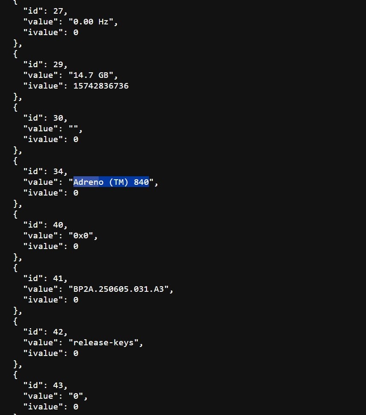Click the "ivalue" key below "release-keys"
The image size is (366, 415).
[43, 353]
